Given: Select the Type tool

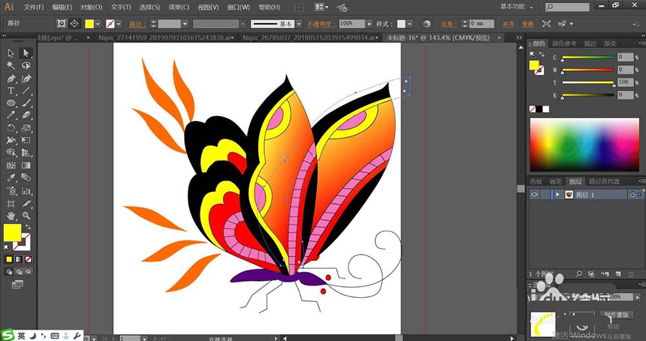Looking at the screenshot, I should pos(11,90).
